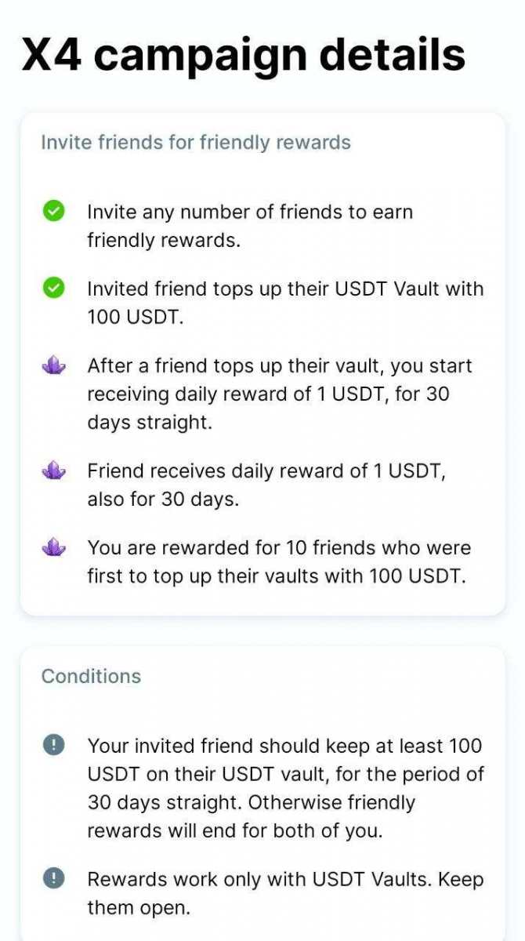This screenshot has height=941, width=525.
Task: Click the green checkmark beside Invite any number
Action: 53,211
